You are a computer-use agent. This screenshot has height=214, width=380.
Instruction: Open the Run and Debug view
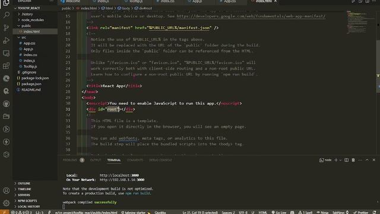(7, 40)
